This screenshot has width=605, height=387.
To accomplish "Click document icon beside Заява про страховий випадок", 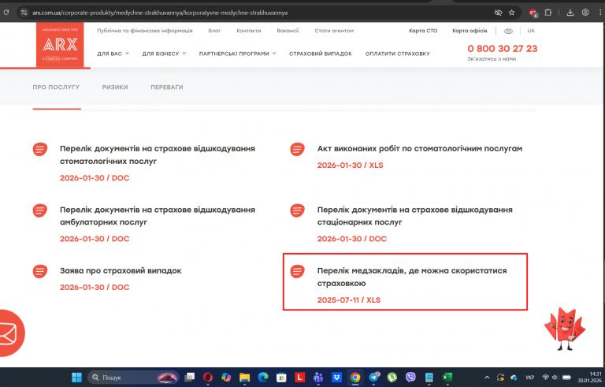I will click(x=40, y=271).
